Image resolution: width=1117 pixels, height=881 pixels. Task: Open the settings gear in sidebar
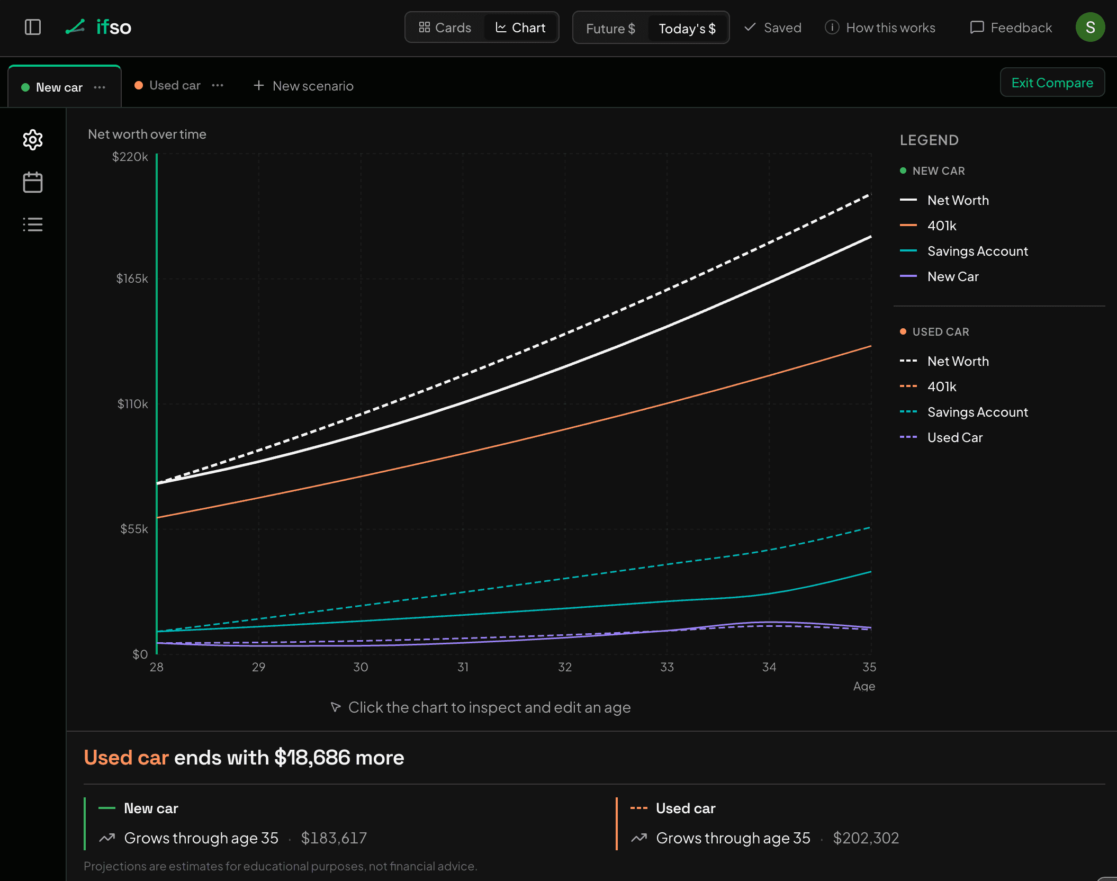pos(33,140)
